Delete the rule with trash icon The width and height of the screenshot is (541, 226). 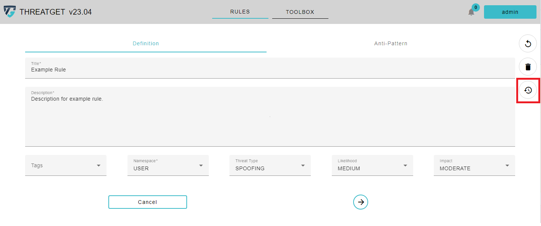pos(528,67)
